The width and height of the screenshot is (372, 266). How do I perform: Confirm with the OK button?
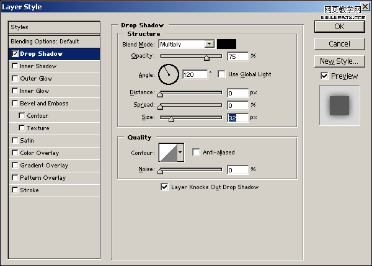tap(340, 27)
